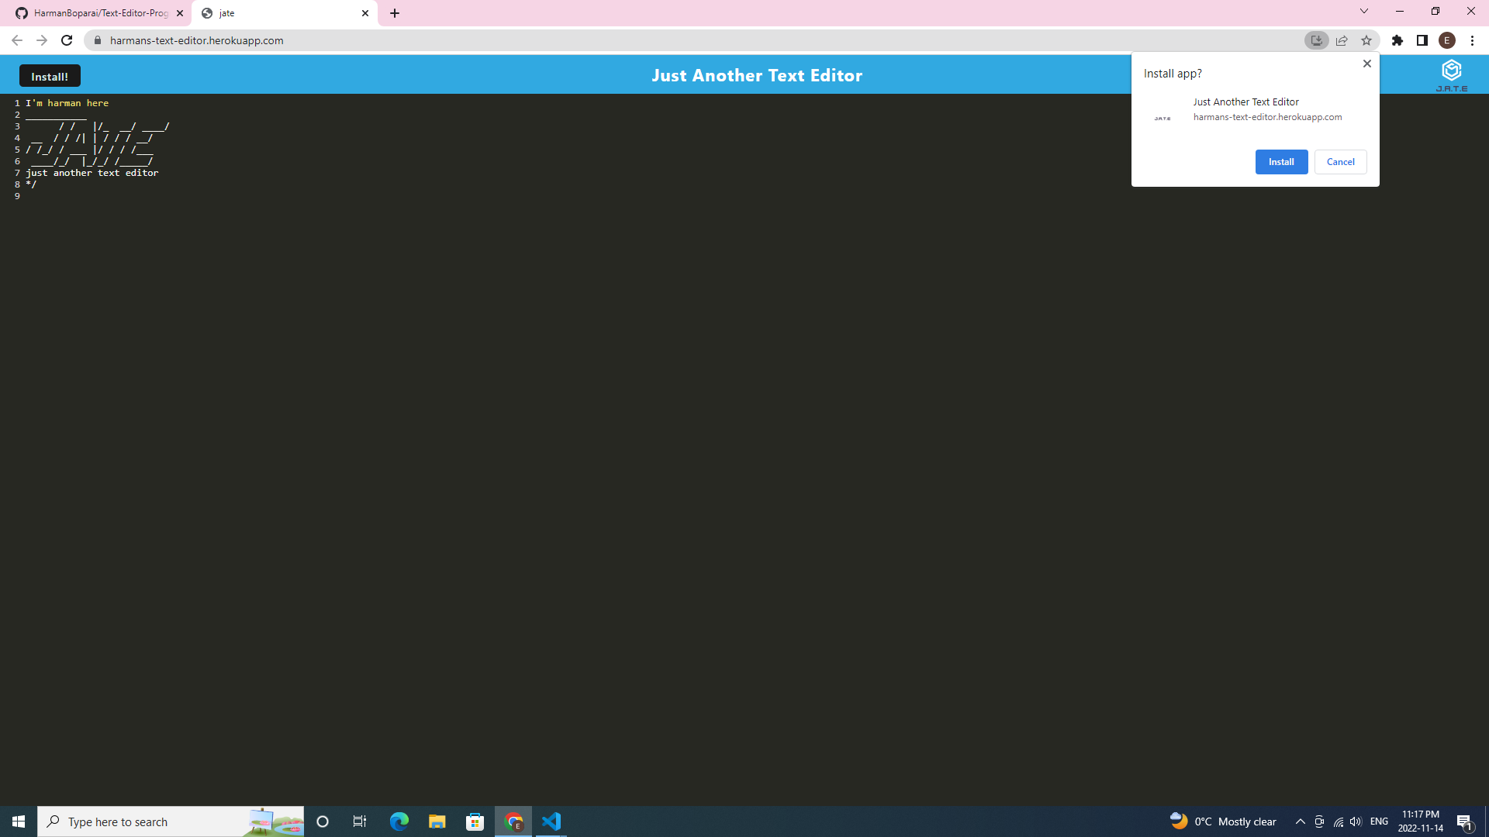Open the Chrome profile avatar
This screenshot has width=1489, height=837.
(x=1447, y=40)
